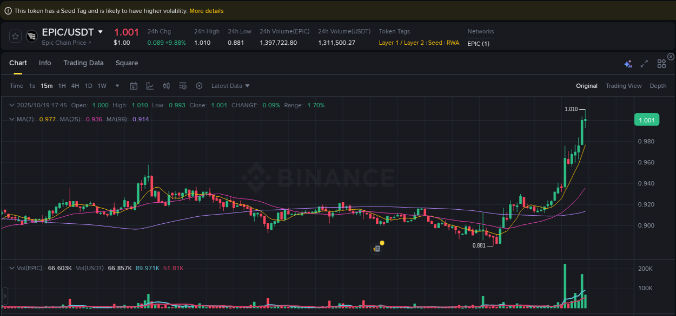676x316 pixels.
Task: Click the More details link
Action: (206, 10)
